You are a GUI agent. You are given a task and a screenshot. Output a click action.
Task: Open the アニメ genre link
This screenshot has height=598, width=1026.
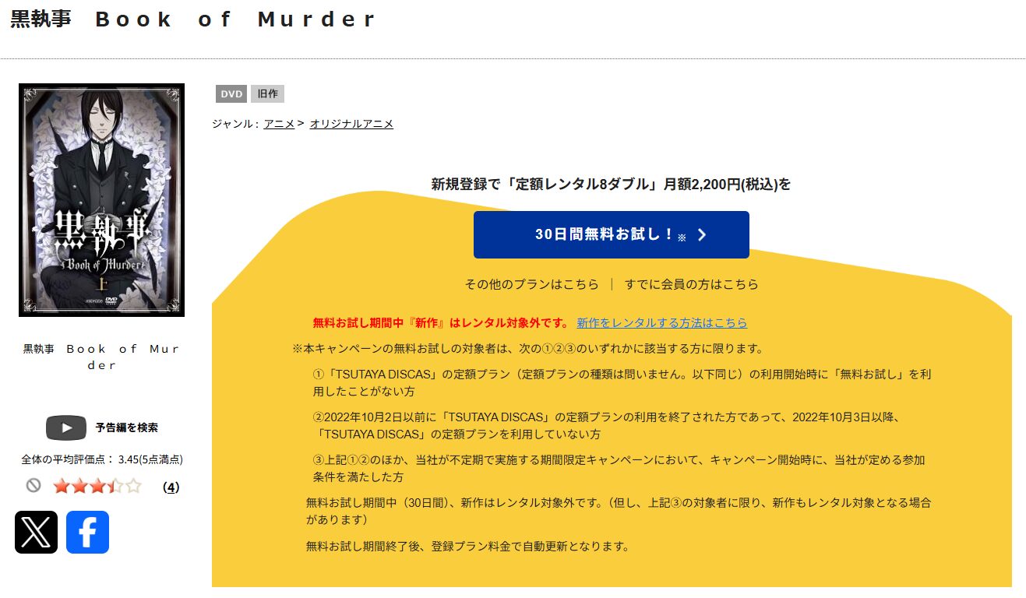(x=279, y=124)
